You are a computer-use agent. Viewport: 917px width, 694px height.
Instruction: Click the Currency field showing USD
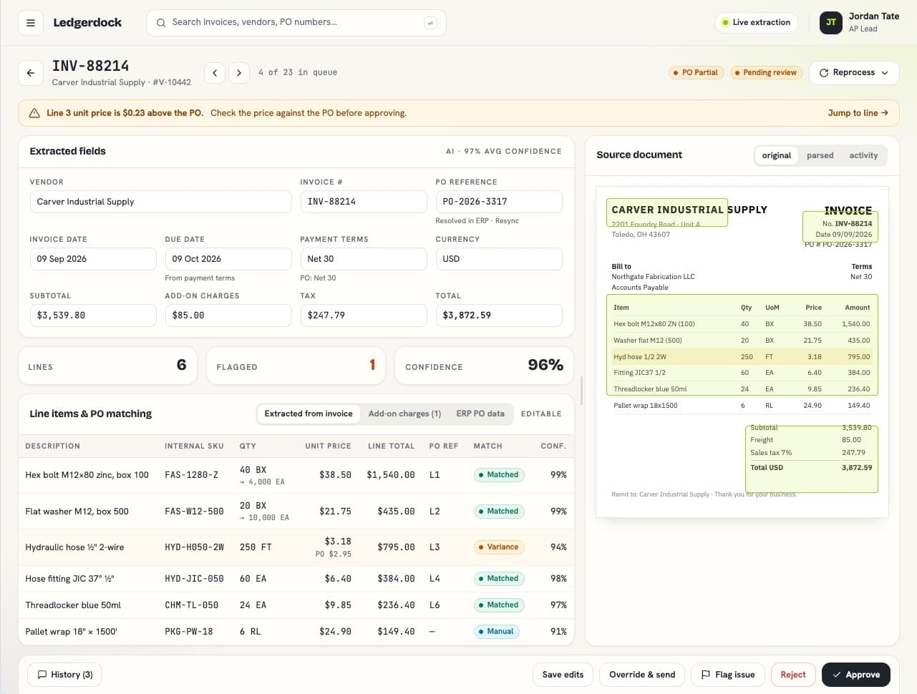pyautogui.click(x=499, y=259)
